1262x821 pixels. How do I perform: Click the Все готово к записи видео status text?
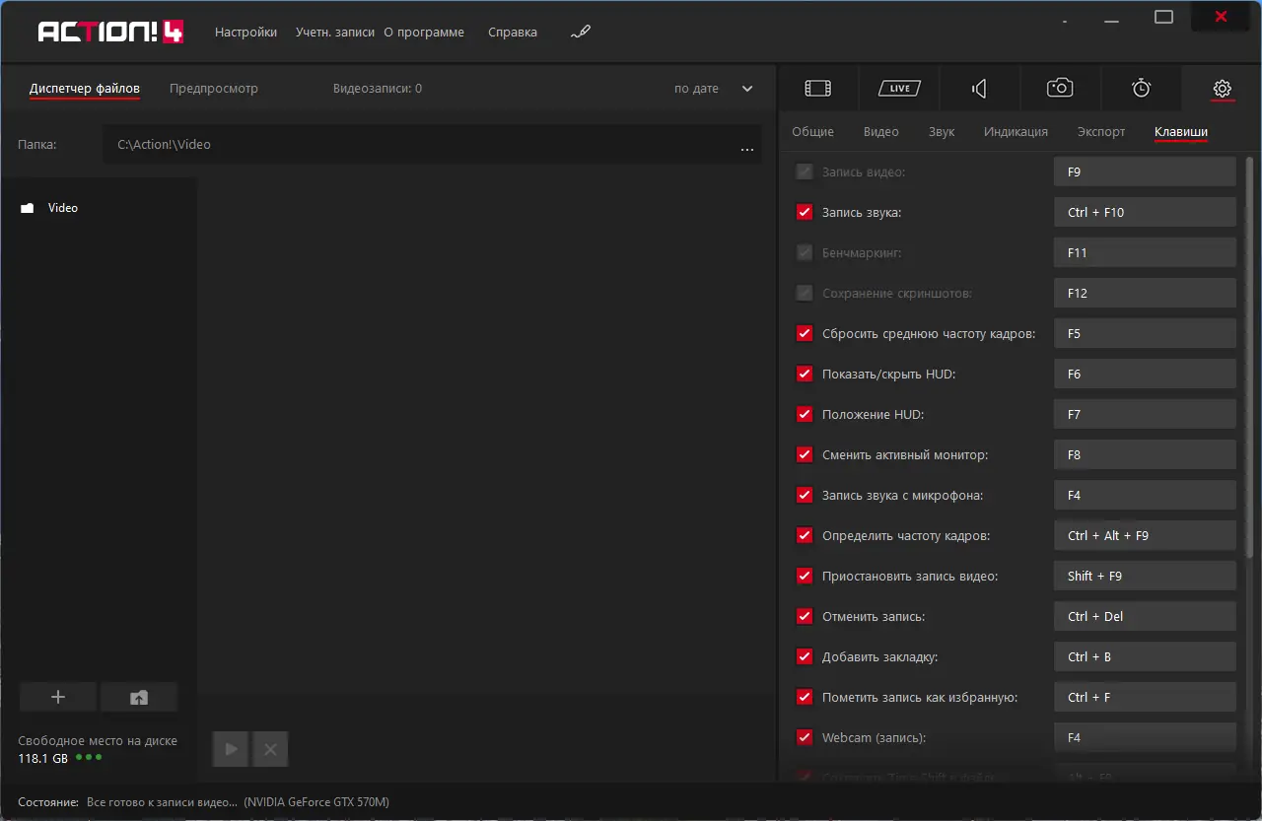point(163,802)
